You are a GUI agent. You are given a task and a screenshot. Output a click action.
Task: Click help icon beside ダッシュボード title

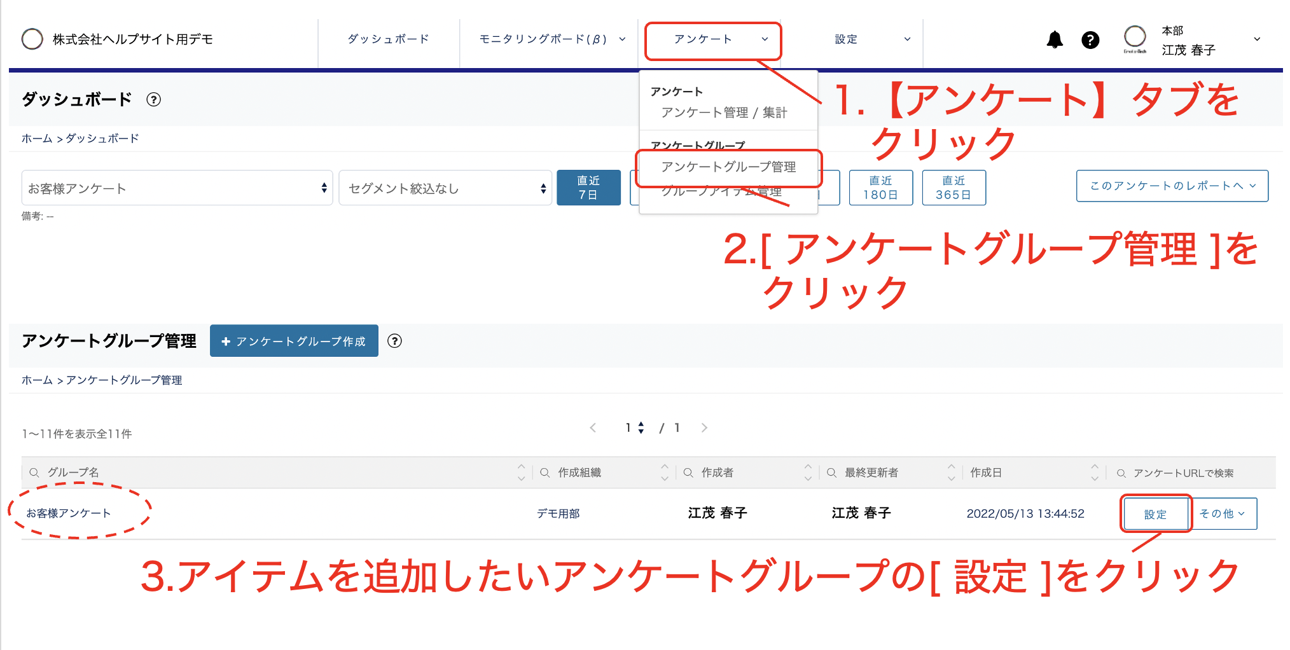(153, 99)
